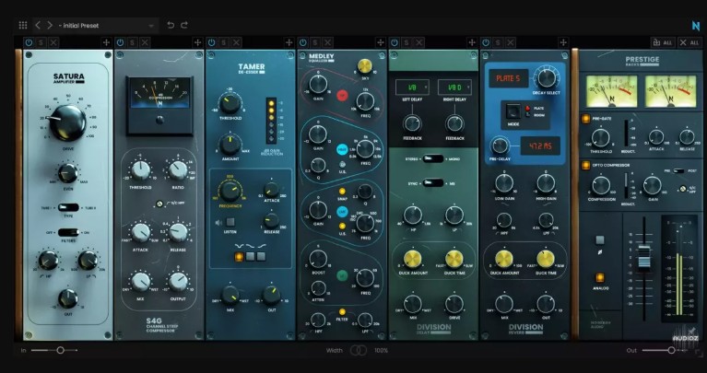Click the redo arrow in top bar

185,25
